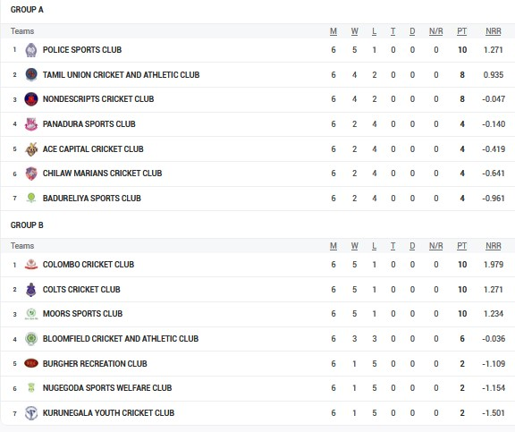The width and height of the screenshot is (515, 432).
Task: Click the Panadura Sports Club logo
Action: click(x=31, y=123)
